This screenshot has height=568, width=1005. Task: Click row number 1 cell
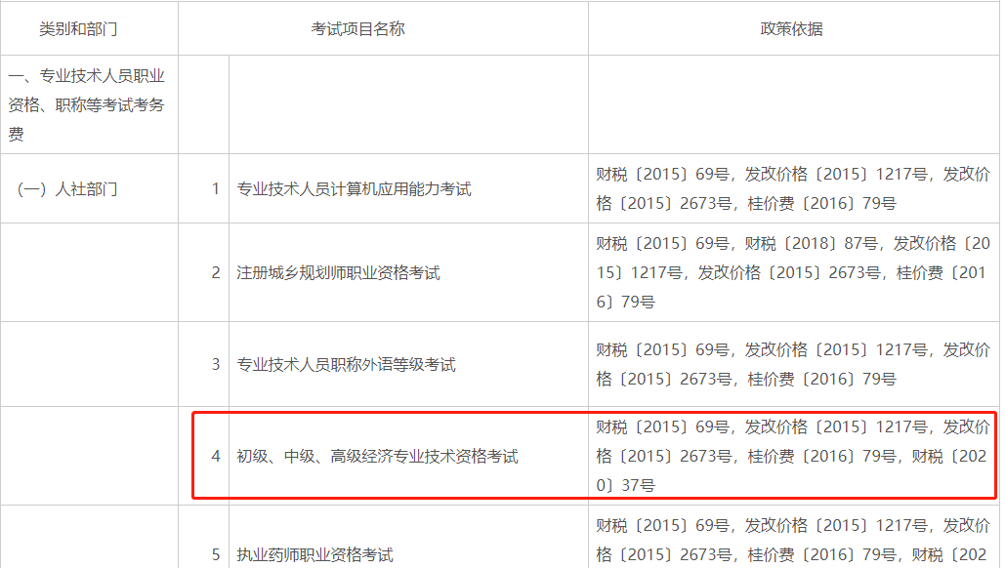216,189
